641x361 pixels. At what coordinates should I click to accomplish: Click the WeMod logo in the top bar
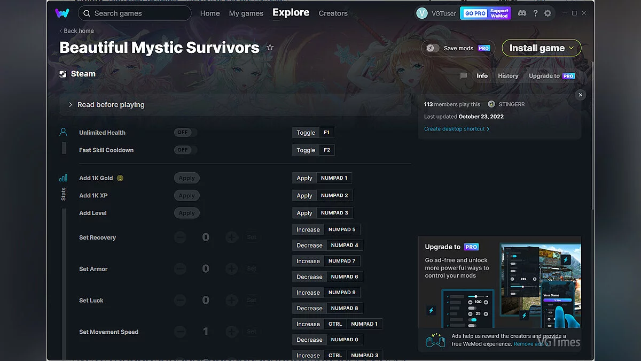point(62,13)
